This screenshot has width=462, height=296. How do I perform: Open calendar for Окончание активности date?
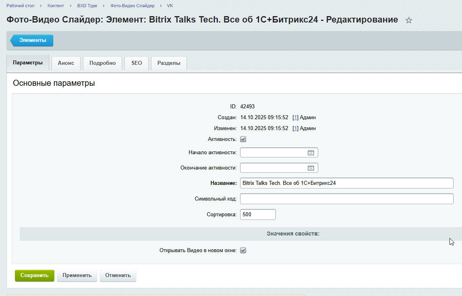point(311,168)
